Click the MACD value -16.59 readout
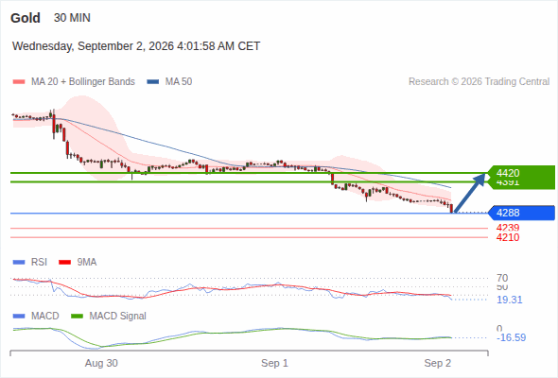558x378 pixels. (511, 337)
